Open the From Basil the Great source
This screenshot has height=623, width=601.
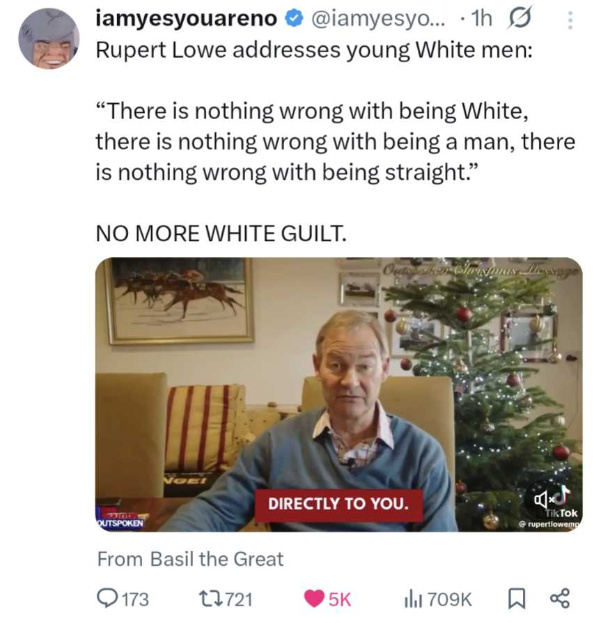[x=191, y=559]
